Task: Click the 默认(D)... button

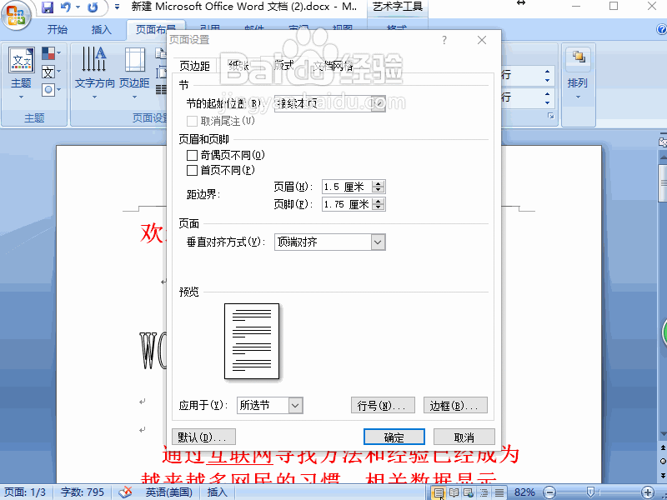Action: click(x=203, y=437)
